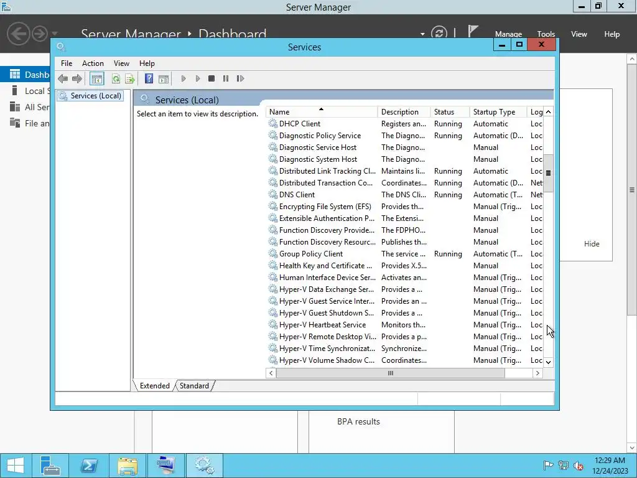Open the Action menu in Services

point(93,63)
